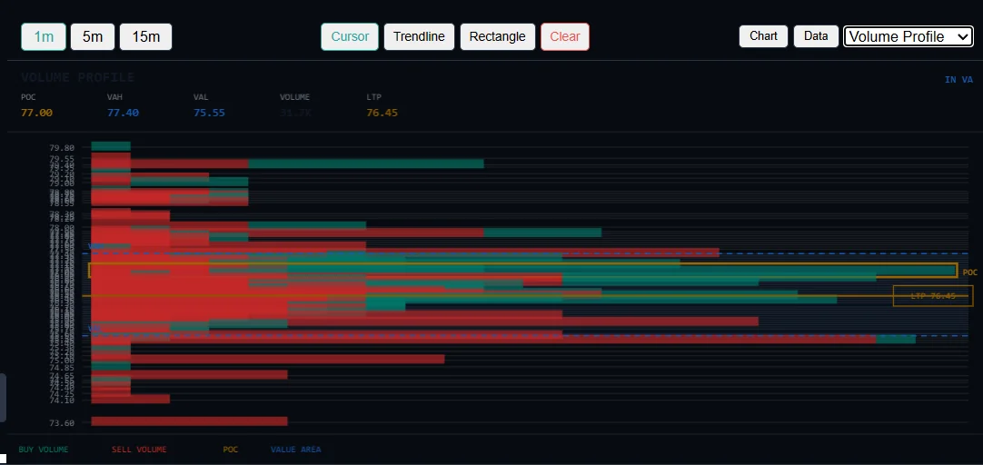This screenshot has width=983, height=465.
Task: Click the 75.00 price label
Action: coord(62,361)
